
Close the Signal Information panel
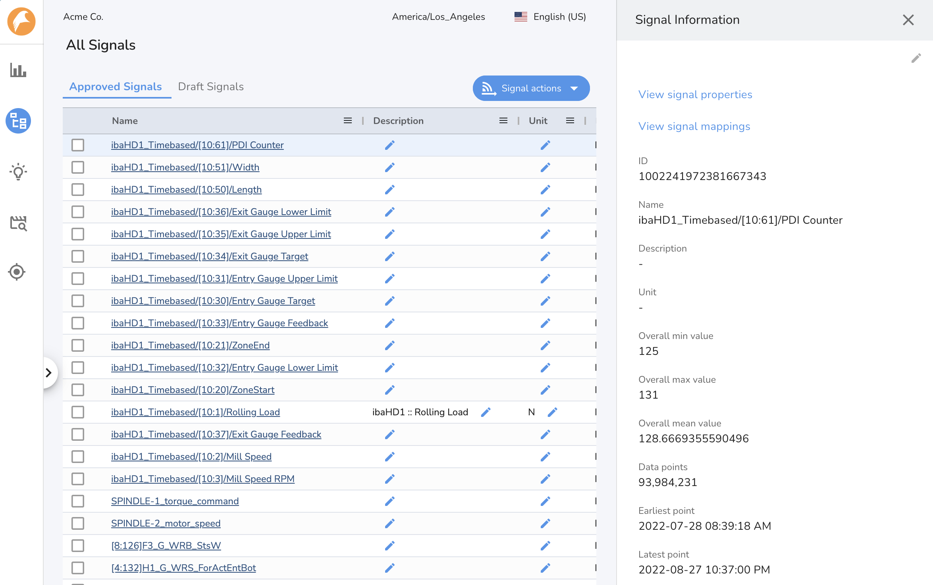pyautogui.click(x=908, y=20)
